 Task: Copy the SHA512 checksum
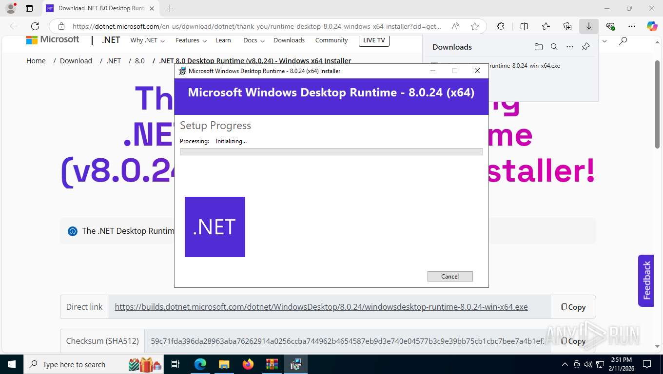point(573,341)
